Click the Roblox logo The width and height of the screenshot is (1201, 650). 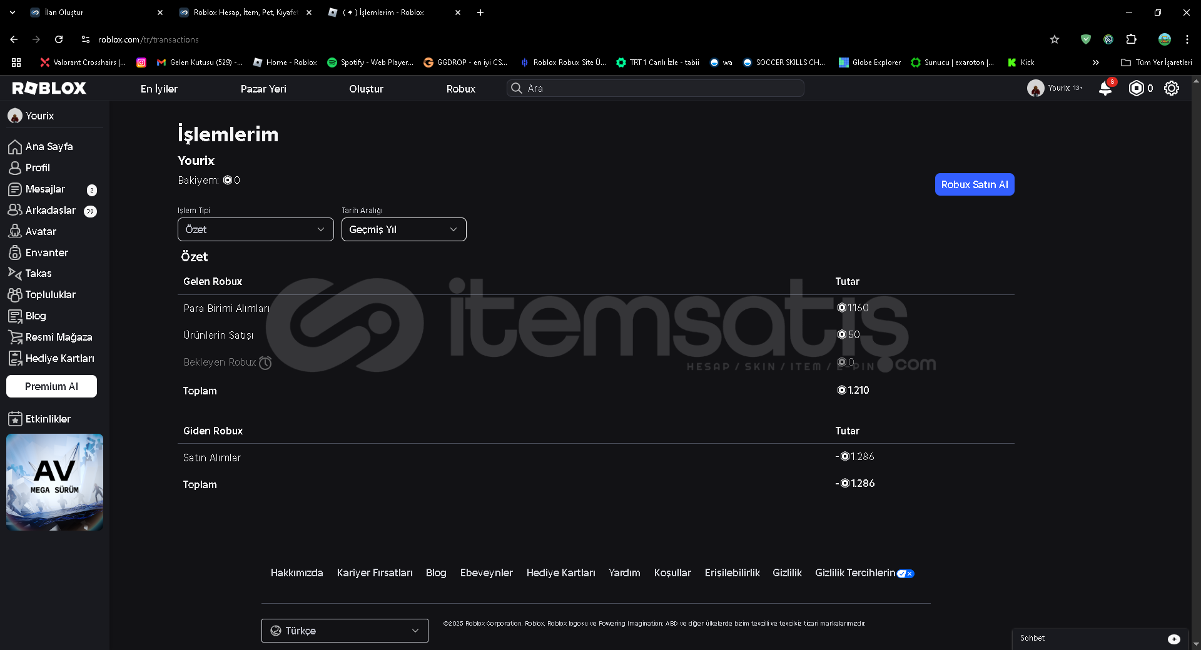click(x=49, y=88)
